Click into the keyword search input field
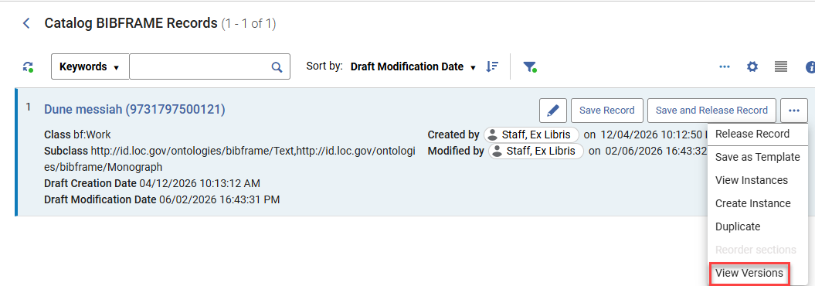 click(200, 66)
